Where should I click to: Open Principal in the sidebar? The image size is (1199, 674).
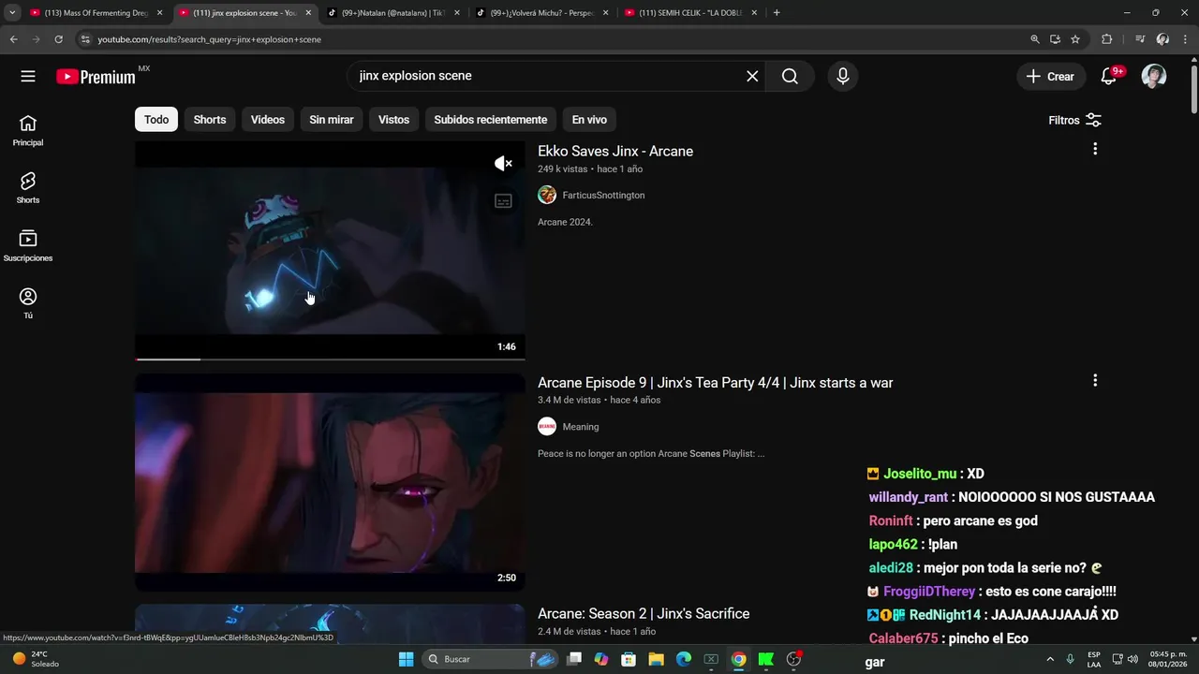tap(28, 131)
